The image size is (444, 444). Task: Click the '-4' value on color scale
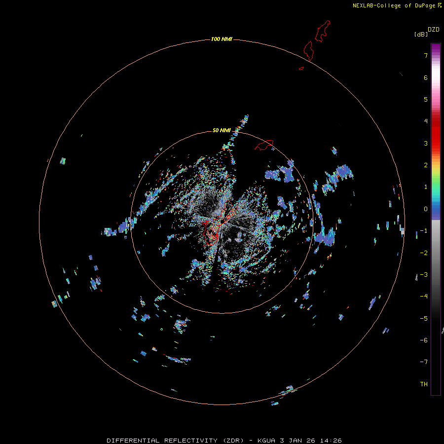[424, 296]
